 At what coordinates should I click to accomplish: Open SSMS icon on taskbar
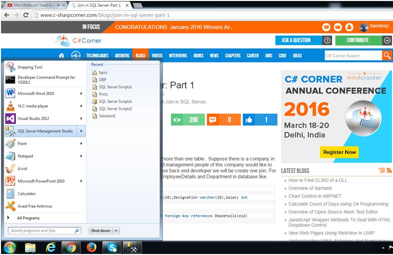click(132, 247)
